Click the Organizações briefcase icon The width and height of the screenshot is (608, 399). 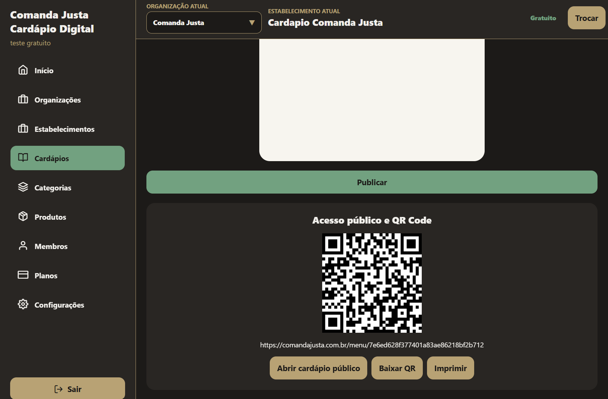coord(23,99)
